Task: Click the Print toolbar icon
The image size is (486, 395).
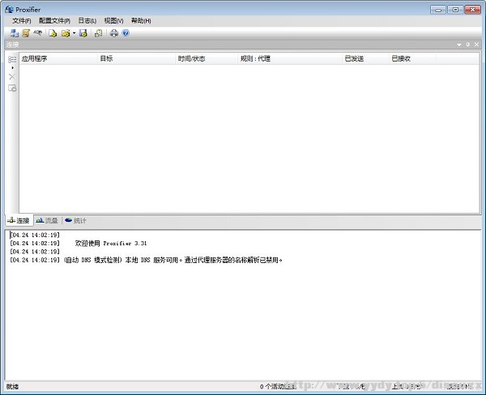Action: coord(114,33)
